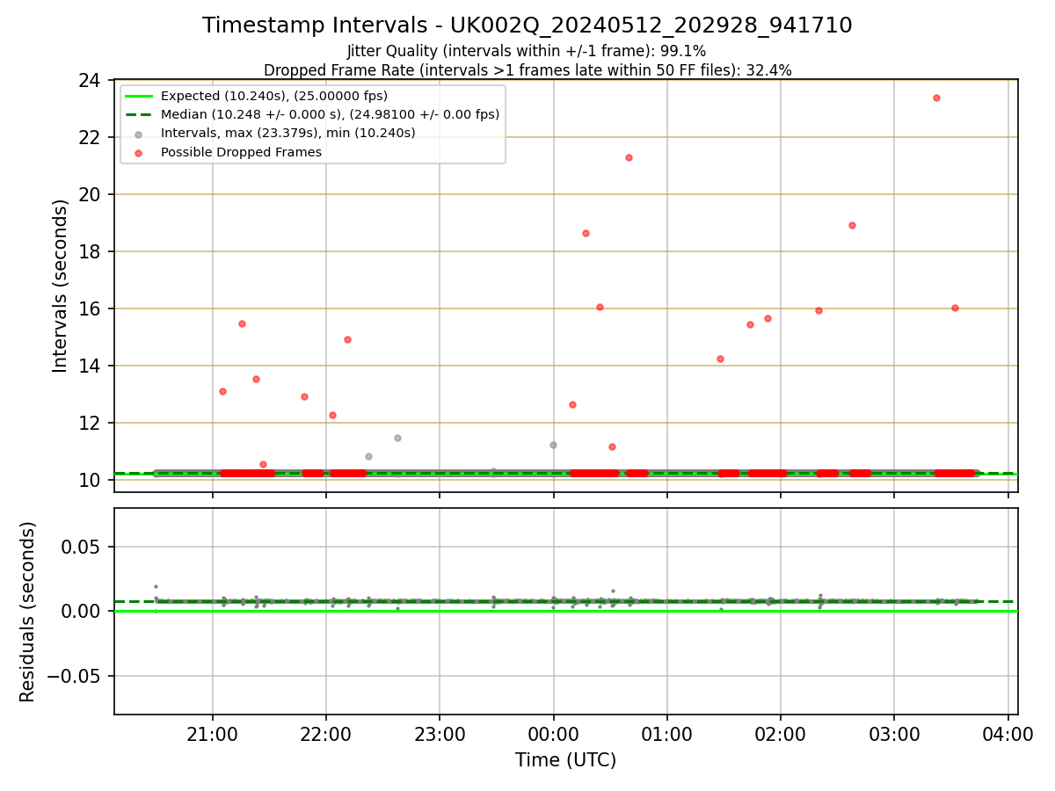This screenshot has height=791, width=1055.
Task: Click the solid green line sample in legend
Action: coord(140,96)
